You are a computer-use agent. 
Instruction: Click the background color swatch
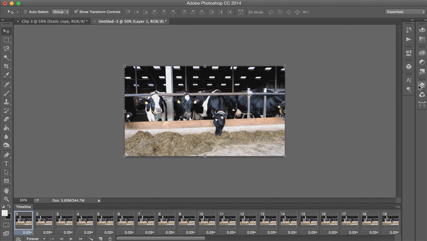10,217
